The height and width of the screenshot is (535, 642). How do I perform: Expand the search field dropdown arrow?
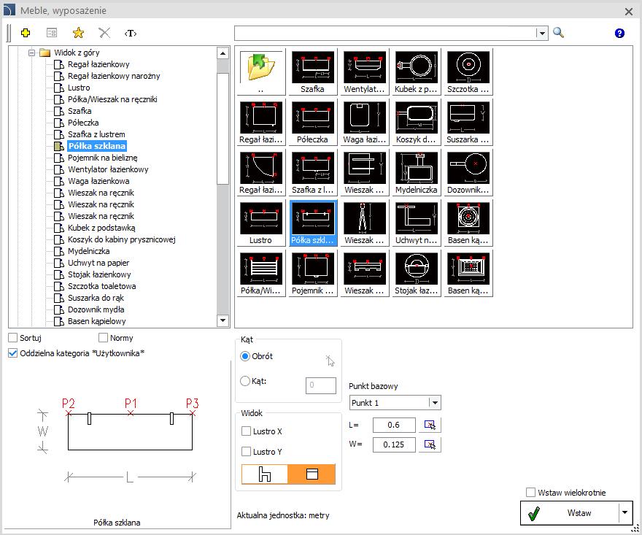click(x=541, y=33)
